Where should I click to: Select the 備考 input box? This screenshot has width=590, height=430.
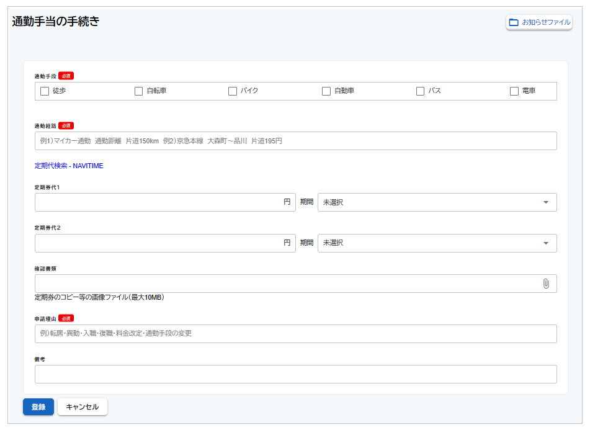(295, 374)
